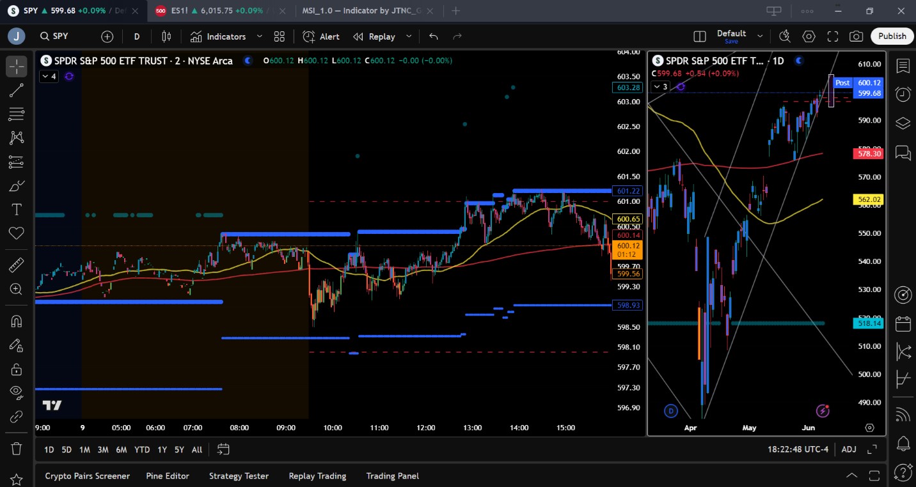Open chart settings hexagon in top toolbar
Viewport: 916px width, 487px height.
click(809, 36)
